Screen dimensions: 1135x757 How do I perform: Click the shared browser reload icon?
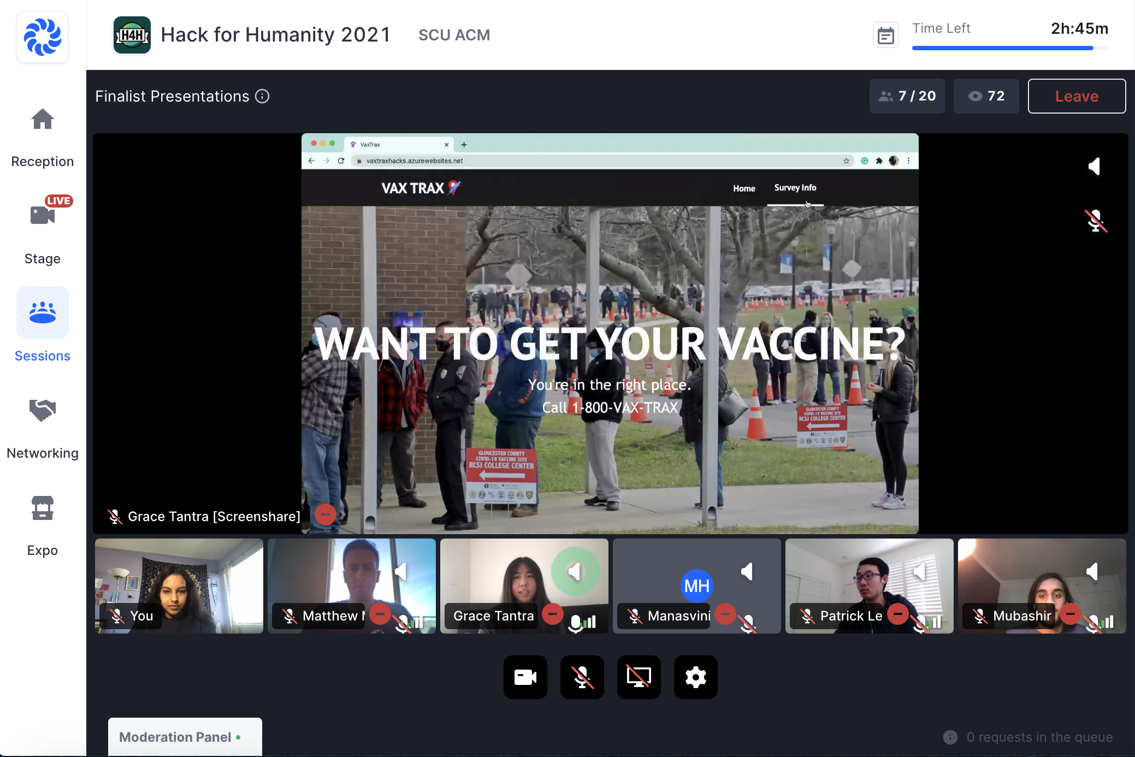click(x=341, y=161)
